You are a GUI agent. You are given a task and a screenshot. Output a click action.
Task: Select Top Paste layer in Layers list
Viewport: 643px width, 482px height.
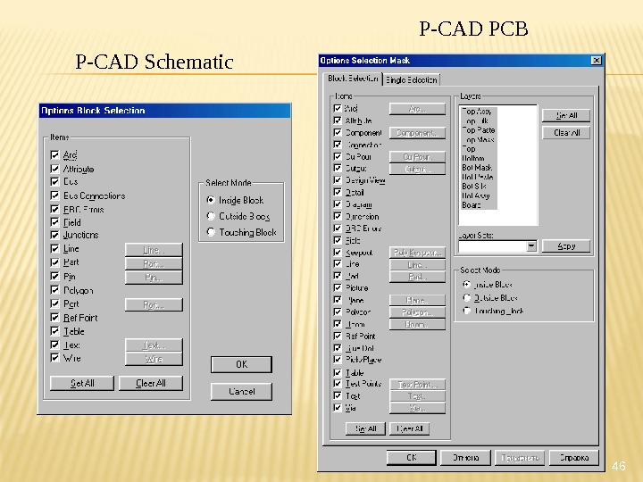pos(478,130)
